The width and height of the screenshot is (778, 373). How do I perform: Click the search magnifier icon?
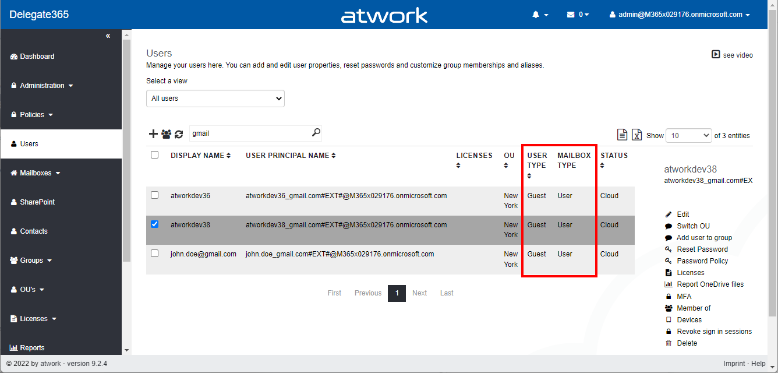pyautogui.click(x=316, y=133)
